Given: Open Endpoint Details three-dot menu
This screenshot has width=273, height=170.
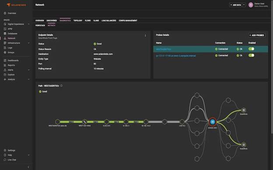Looking at the screenshot, I should tap(145, 35).
